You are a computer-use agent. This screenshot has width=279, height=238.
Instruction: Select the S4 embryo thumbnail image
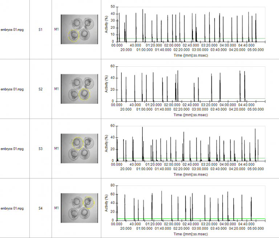tap(79, 208)
